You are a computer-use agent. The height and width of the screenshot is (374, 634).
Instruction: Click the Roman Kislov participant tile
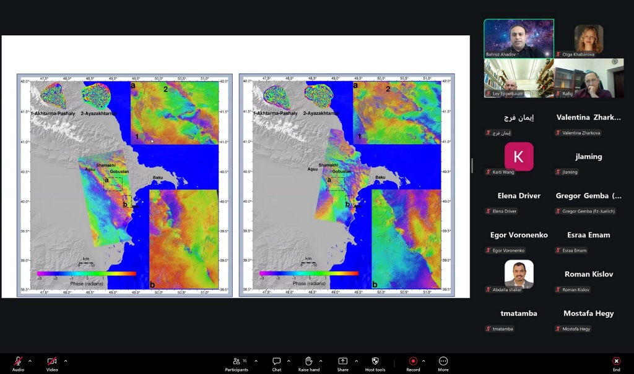coord(589,274)
